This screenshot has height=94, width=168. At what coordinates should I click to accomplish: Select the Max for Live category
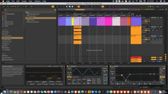click(8, 42)
